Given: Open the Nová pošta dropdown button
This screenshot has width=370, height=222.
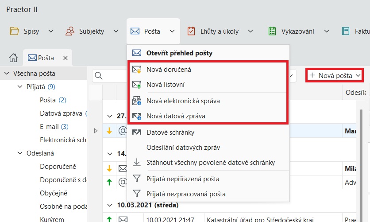Looking at the screenshot, I should click(x=335, y=75).
